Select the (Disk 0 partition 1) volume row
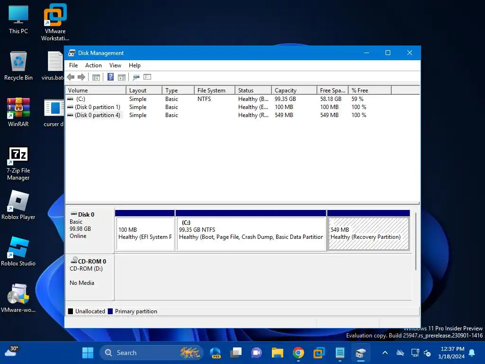The width and height of the screenshot is (485, 364). 242,107
